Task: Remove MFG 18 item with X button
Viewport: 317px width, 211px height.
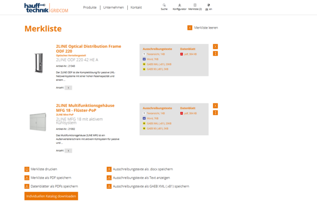Action: (x=215, y=106)
